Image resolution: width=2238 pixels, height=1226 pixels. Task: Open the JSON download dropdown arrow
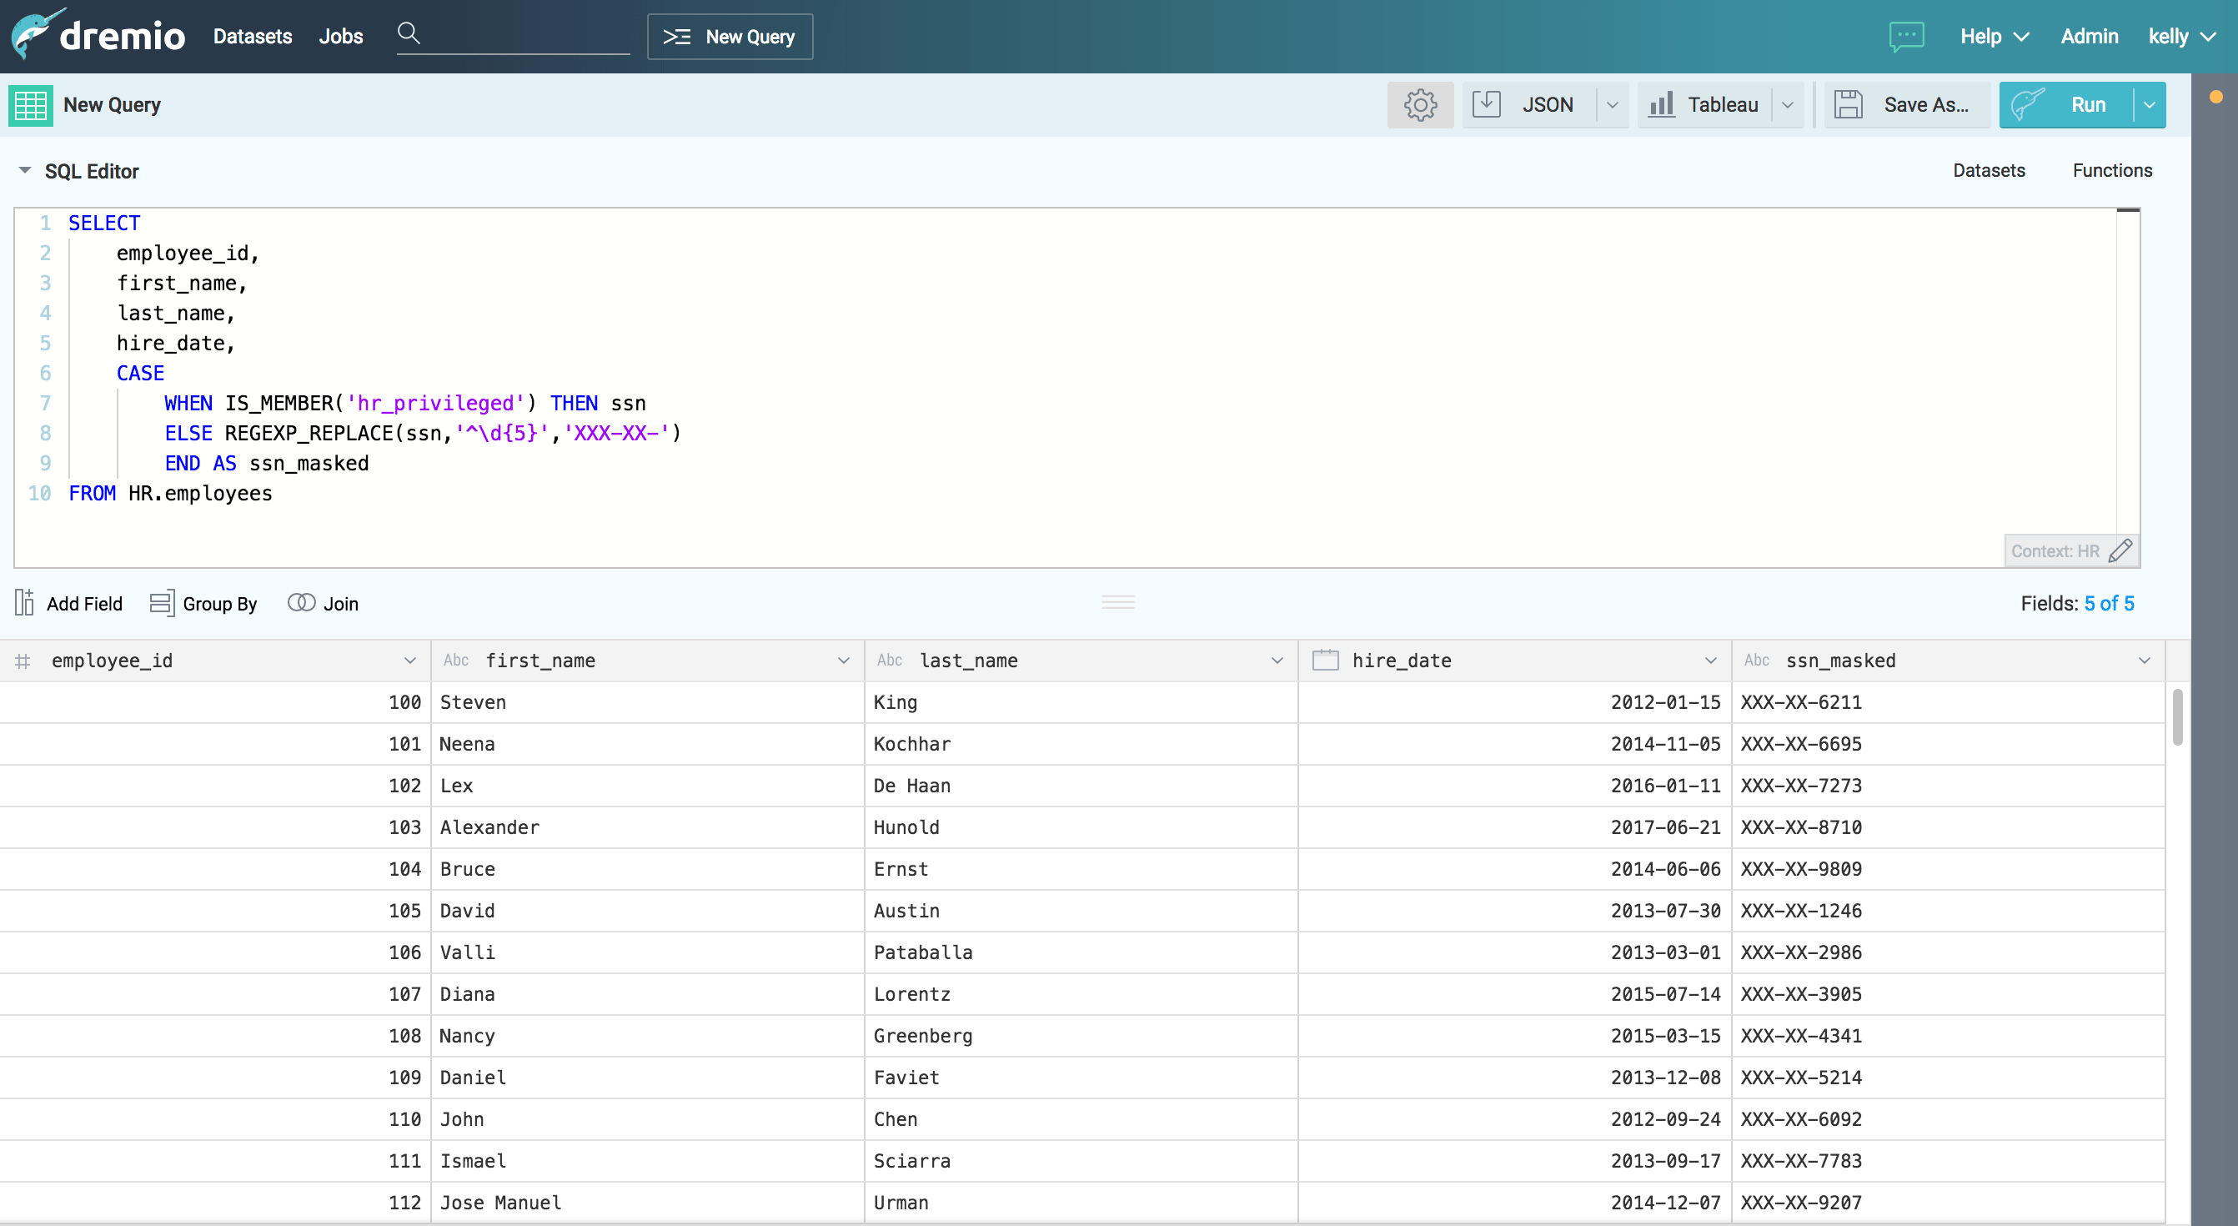pos(1613,105)
